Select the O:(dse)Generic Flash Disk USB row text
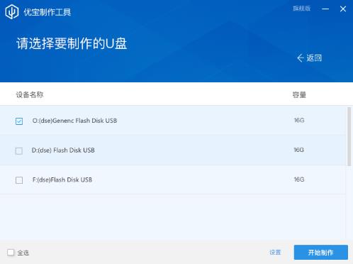The height and width of the screenshot is (264, 353). click(x=74, y=121)
